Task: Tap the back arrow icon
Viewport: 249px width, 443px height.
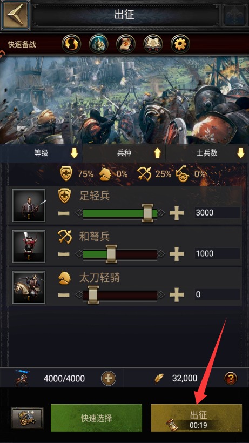Action: (x=15, y=15)
